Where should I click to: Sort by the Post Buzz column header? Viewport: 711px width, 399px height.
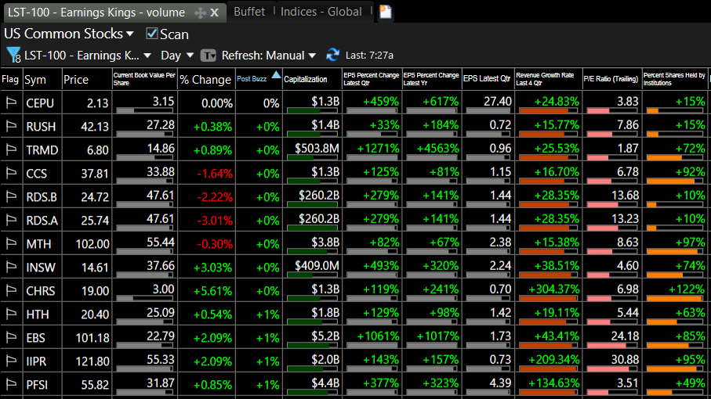click(x=259, y=79)
